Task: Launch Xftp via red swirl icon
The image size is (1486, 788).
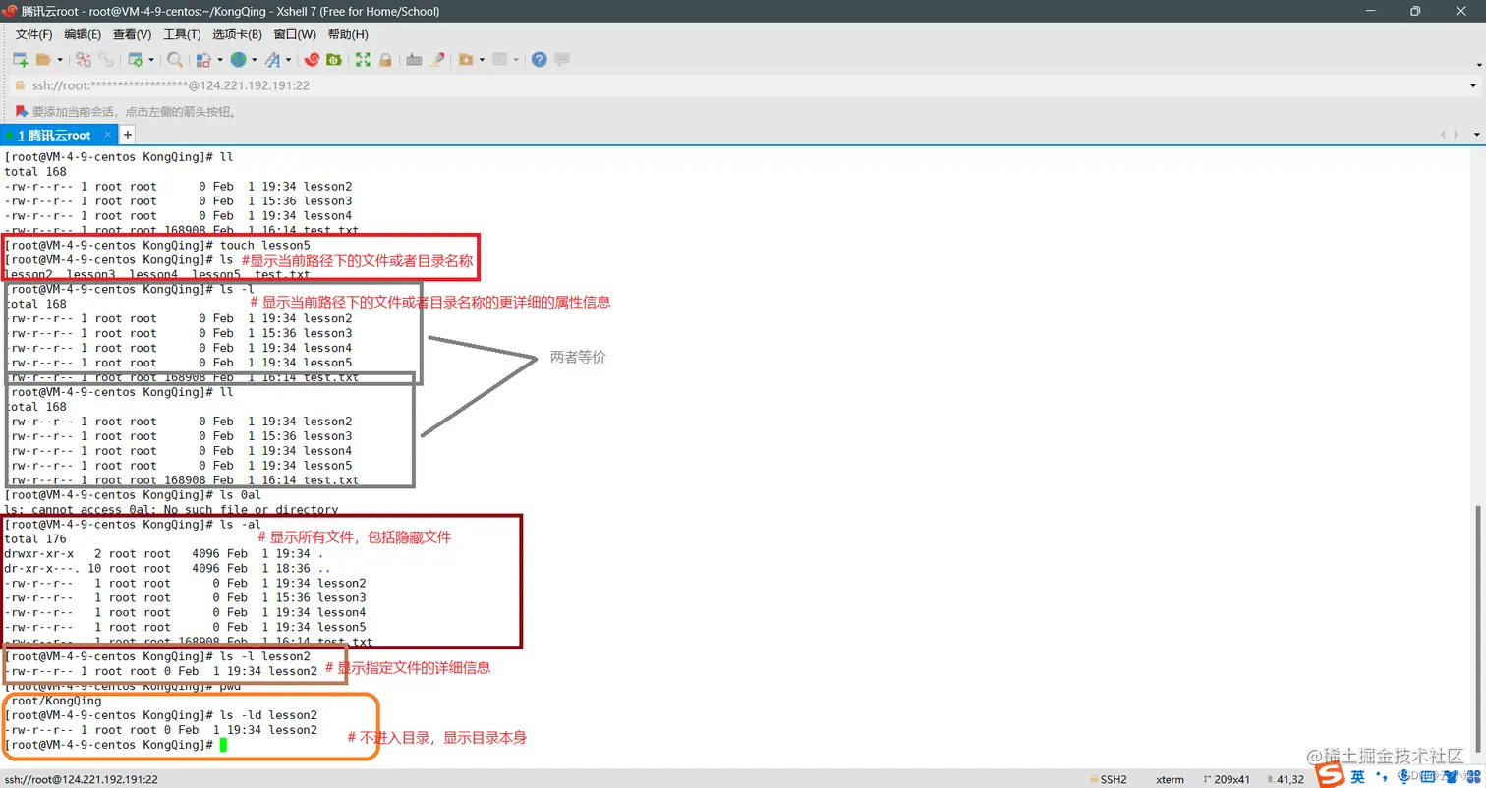Action: [x=313, y=60]
